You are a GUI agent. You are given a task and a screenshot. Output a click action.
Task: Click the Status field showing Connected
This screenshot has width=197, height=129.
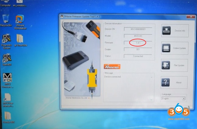pyautogui.click(x=138, y=56)
